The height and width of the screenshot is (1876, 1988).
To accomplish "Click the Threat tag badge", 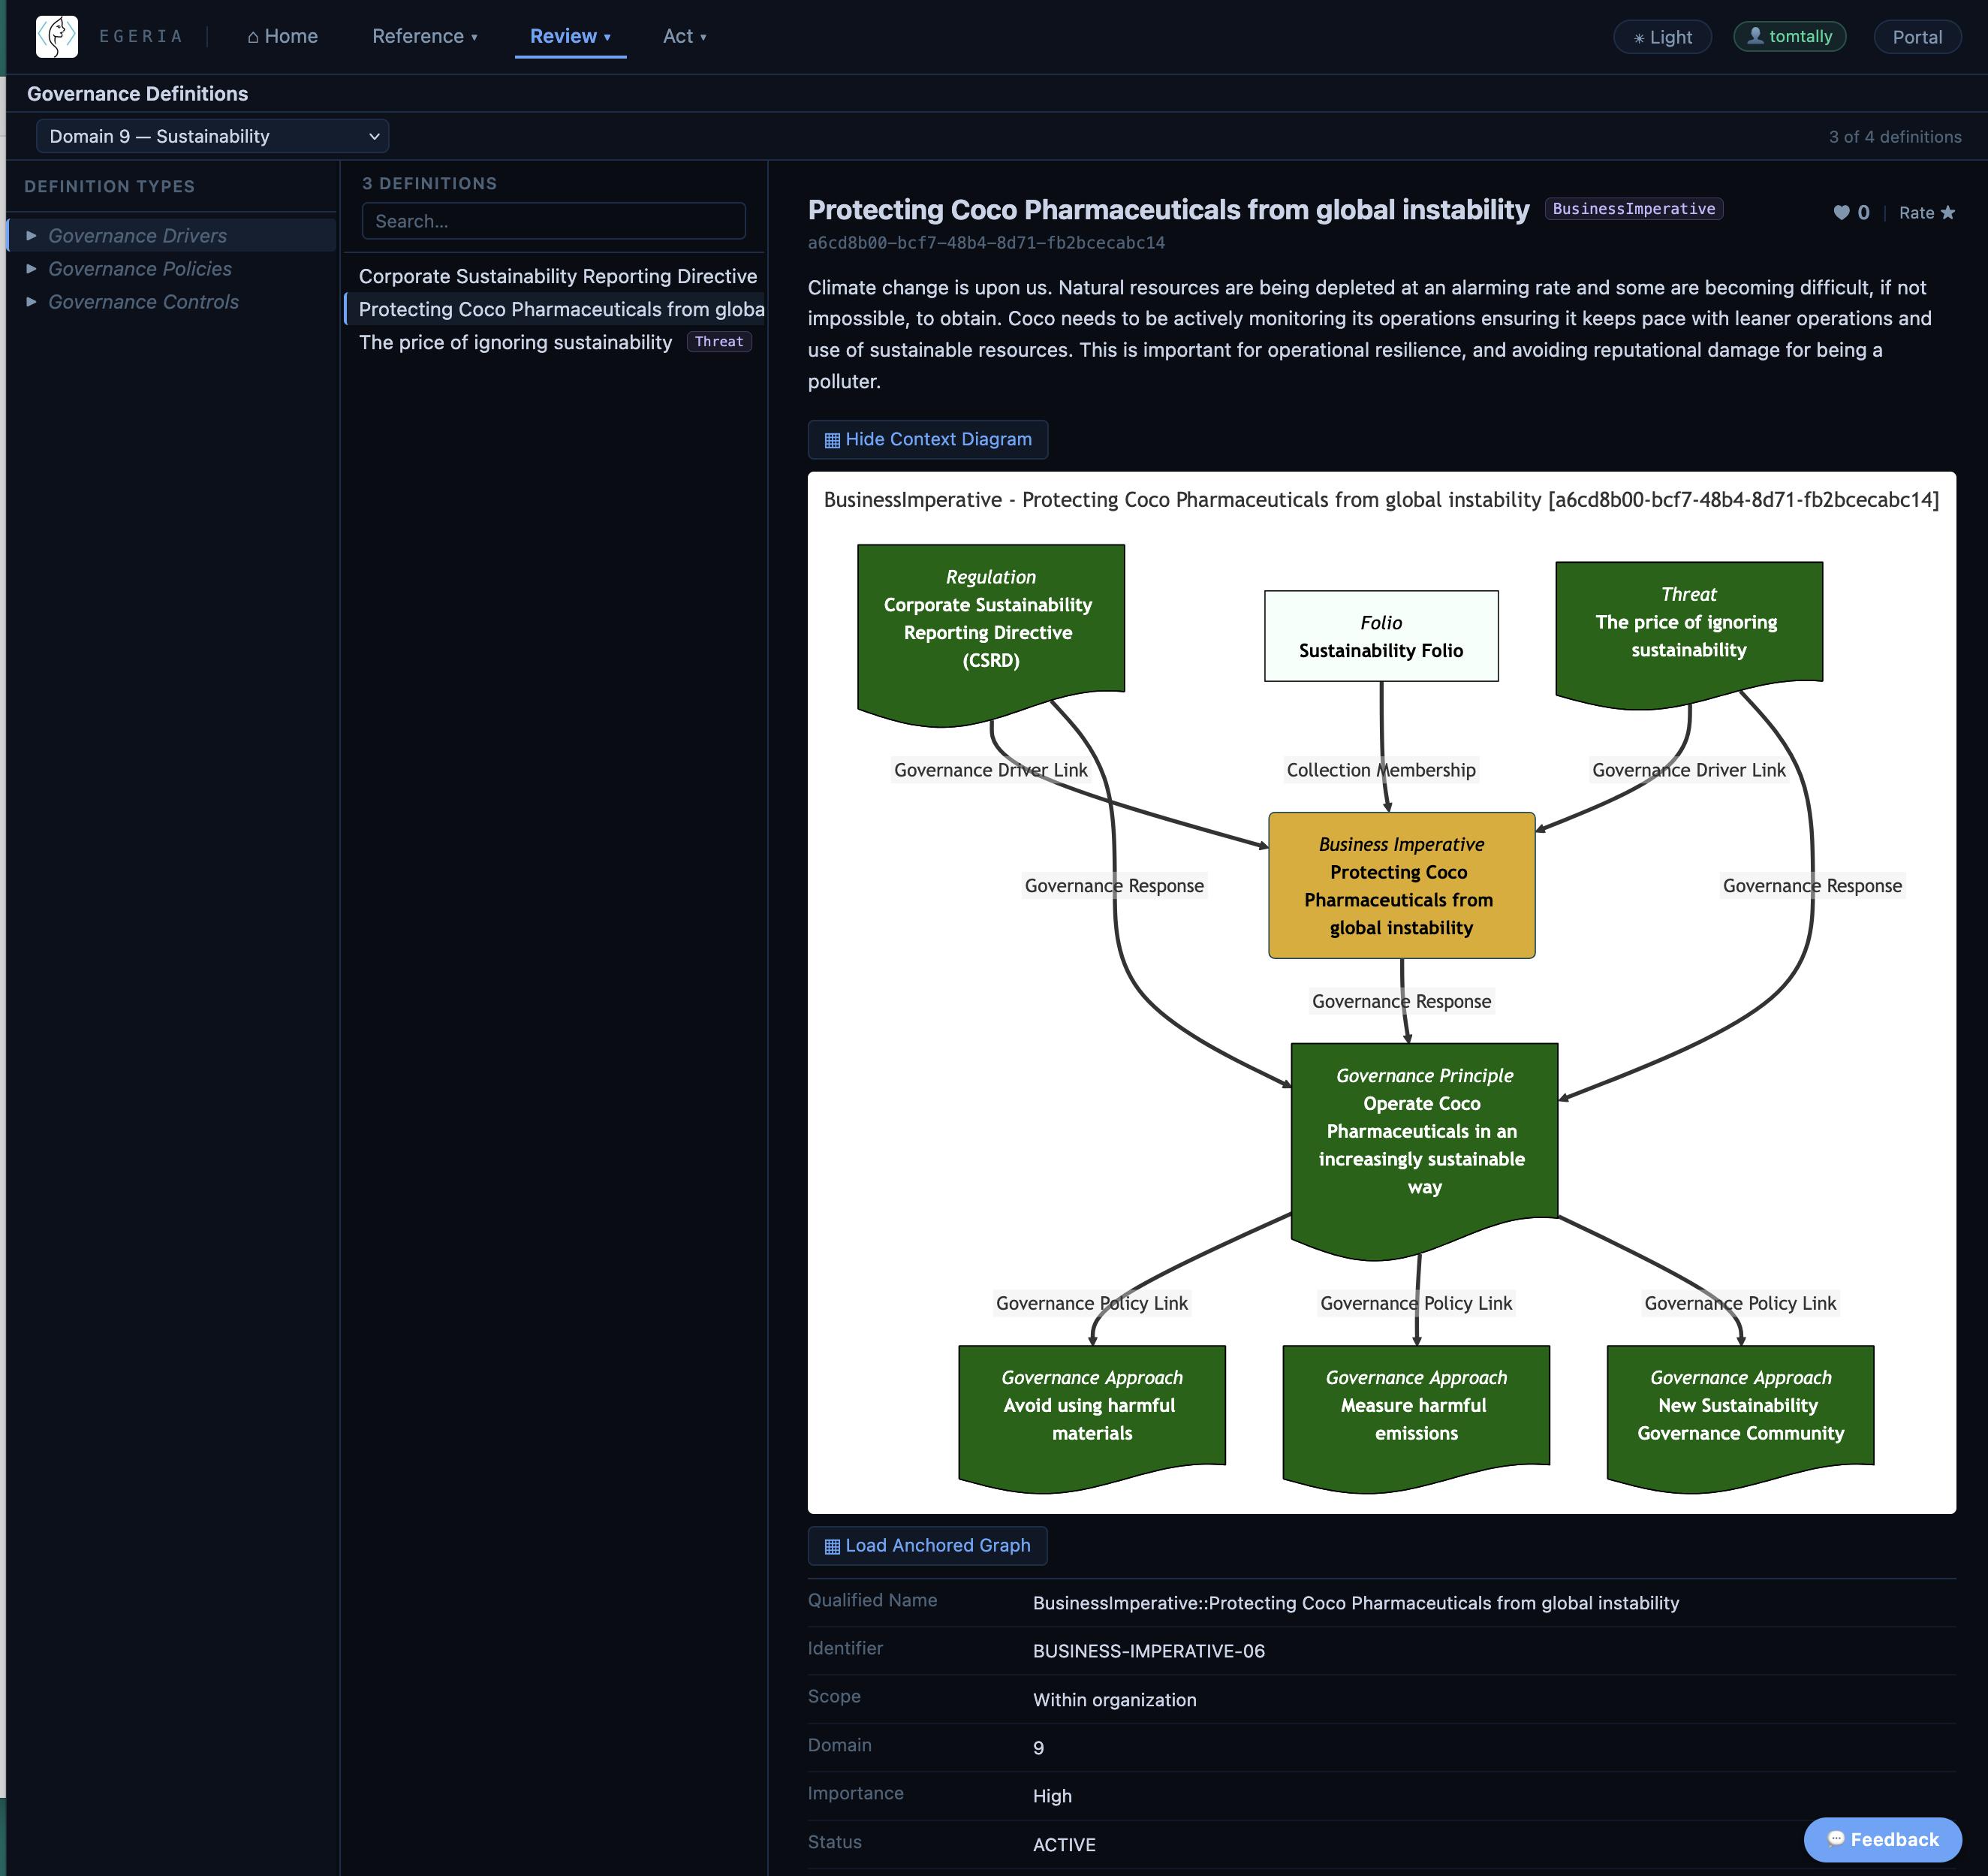I will [x=719, y=341].
